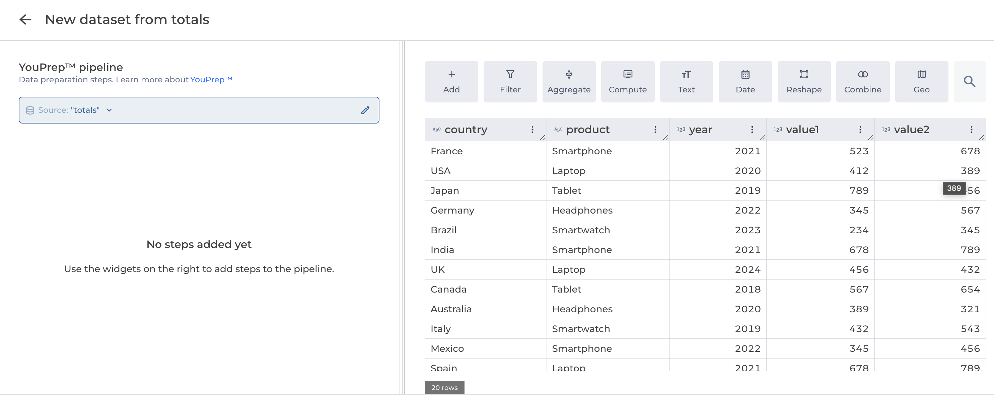Open the Reshape widget

(803, 81)
